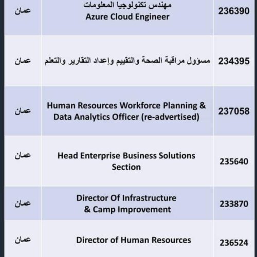Select Director of Human Resources title
Viewport: 257px width, 257px height.
pos(134,240)
